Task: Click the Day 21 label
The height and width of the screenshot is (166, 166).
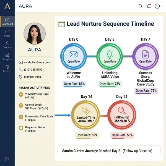Action: coord(122,97)
